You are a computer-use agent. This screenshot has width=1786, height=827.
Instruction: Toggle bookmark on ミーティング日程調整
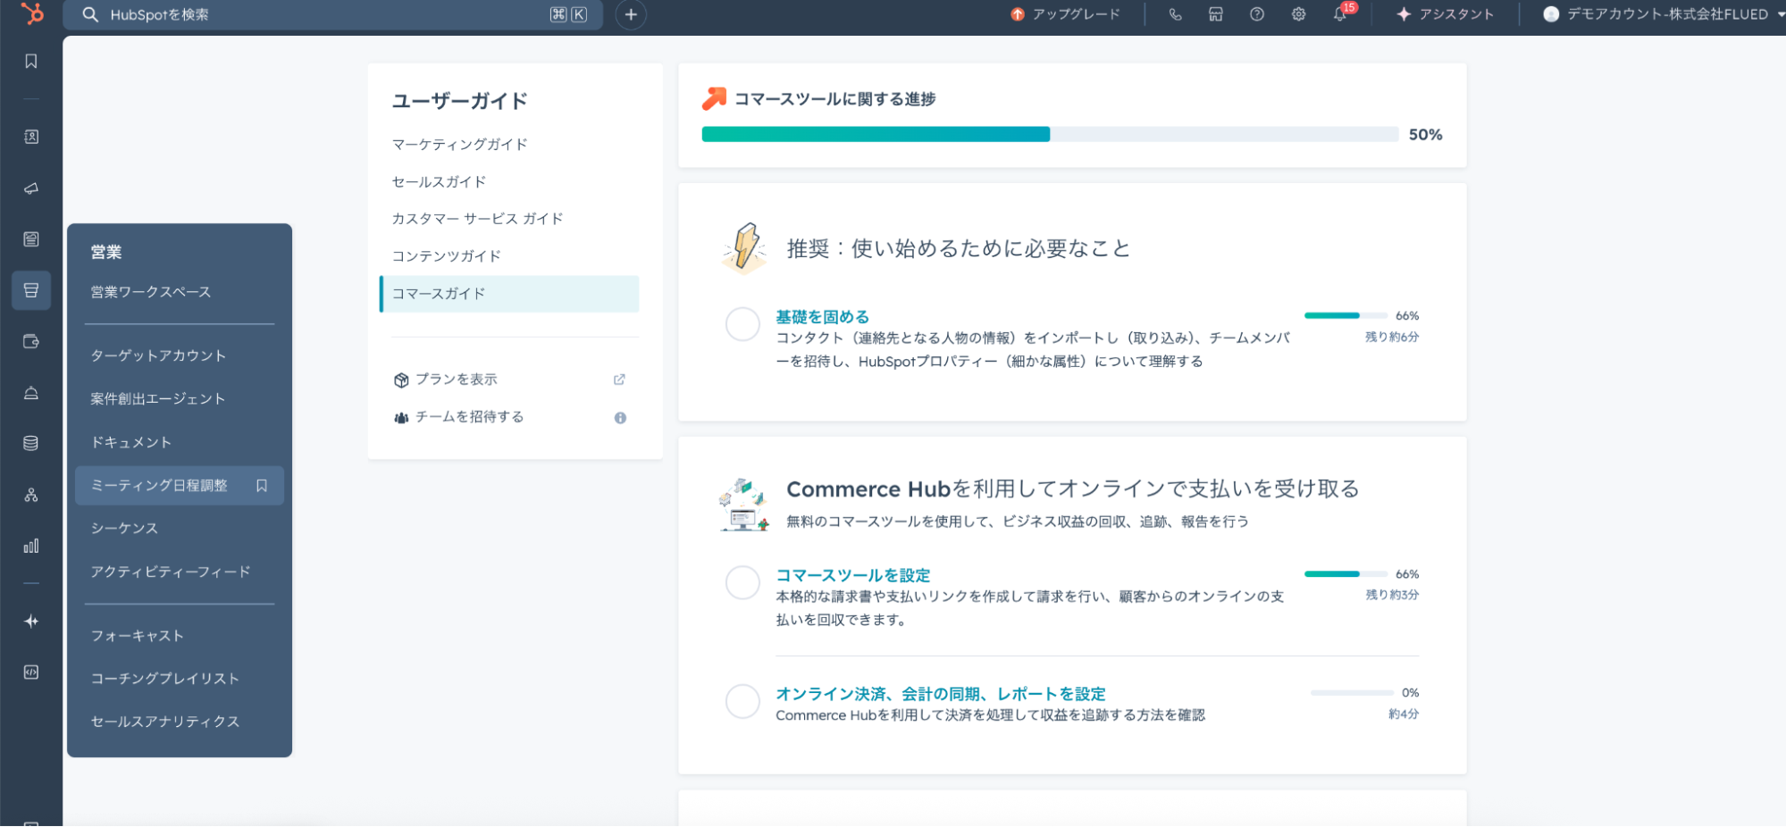point(262,486)
